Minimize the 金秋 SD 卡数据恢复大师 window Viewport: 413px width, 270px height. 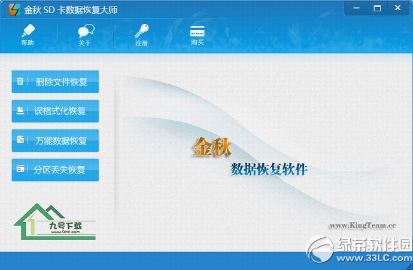pos(356,8)
